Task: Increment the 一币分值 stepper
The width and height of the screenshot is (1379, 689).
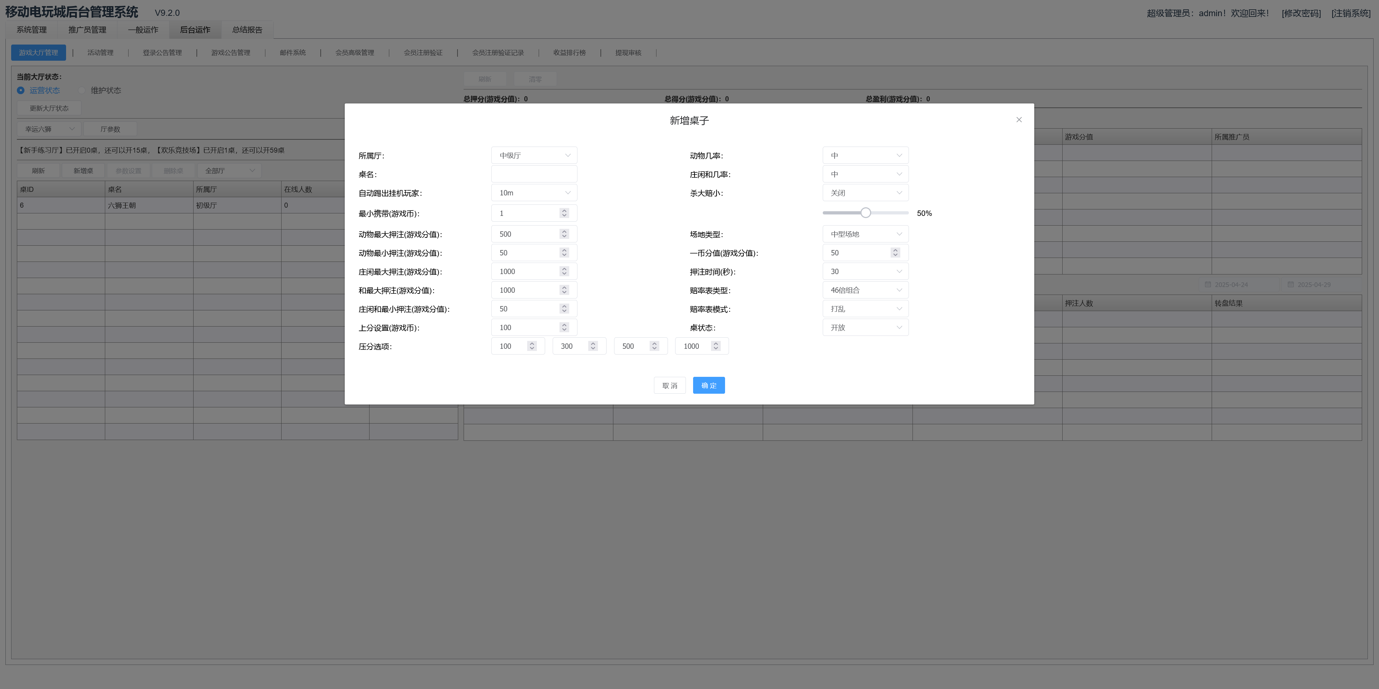Action: click(896, 250)
